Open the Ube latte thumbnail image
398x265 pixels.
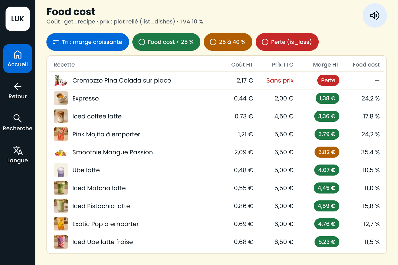tap(61, 170)
